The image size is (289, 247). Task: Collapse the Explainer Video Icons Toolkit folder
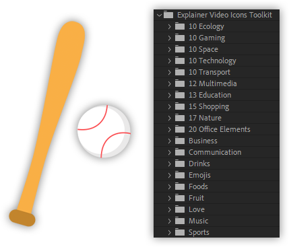[160, 15]
